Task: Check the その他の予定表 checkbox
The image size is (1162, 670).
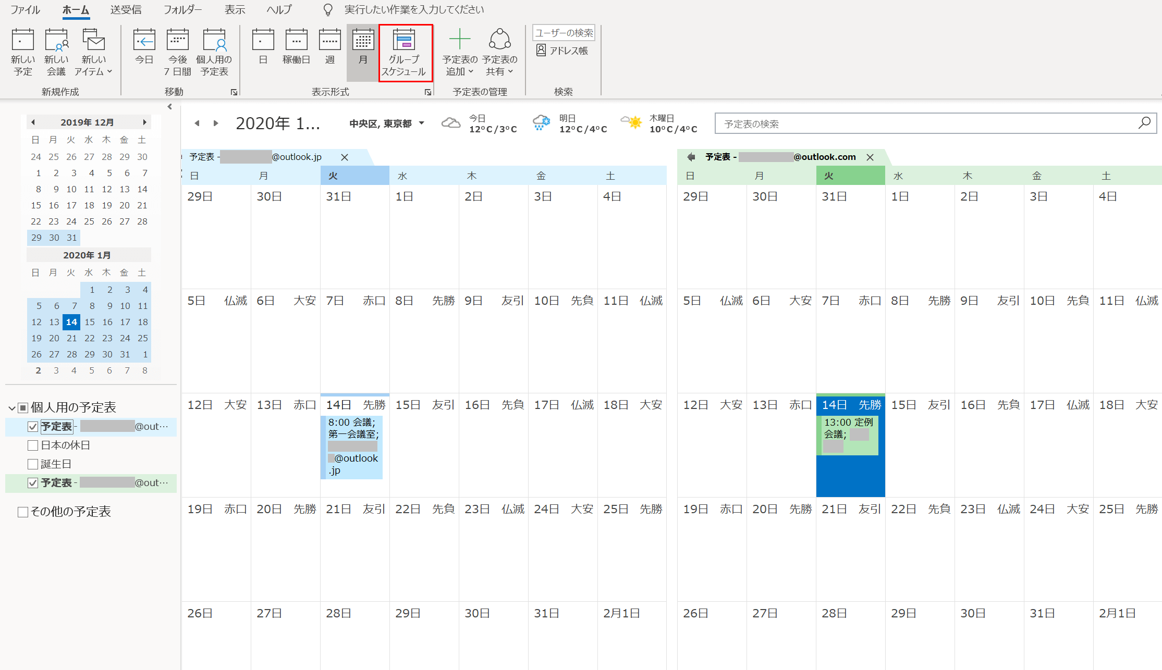Action: (23, 512)
